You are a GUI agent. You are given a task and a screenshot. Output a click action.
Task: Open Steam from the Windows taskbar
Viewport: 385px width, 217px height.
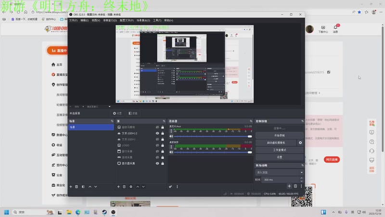pyautogui.click(x=104, y=212)
